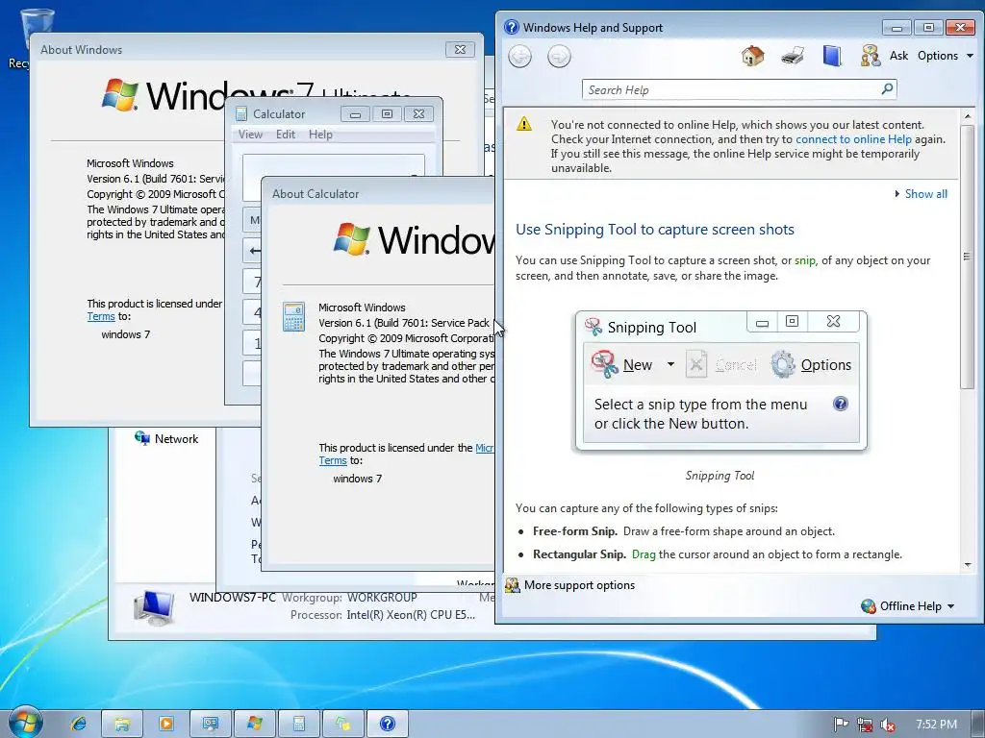Open the Options dropdown in Help window
The image size is (985, 738).
(x=945, y=56)
